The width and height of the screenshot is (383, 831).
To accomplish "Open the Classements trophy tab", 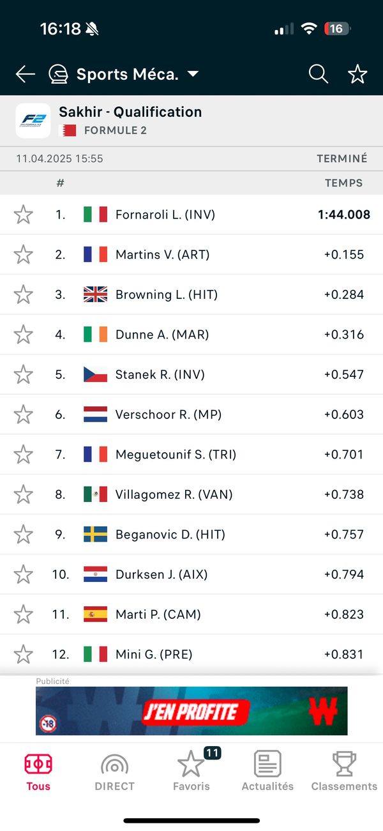I will 344,771.
